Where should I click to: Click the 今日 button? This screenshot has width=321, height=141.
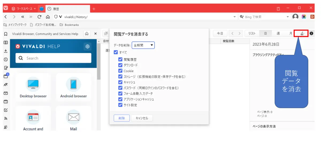coord(220,33)
